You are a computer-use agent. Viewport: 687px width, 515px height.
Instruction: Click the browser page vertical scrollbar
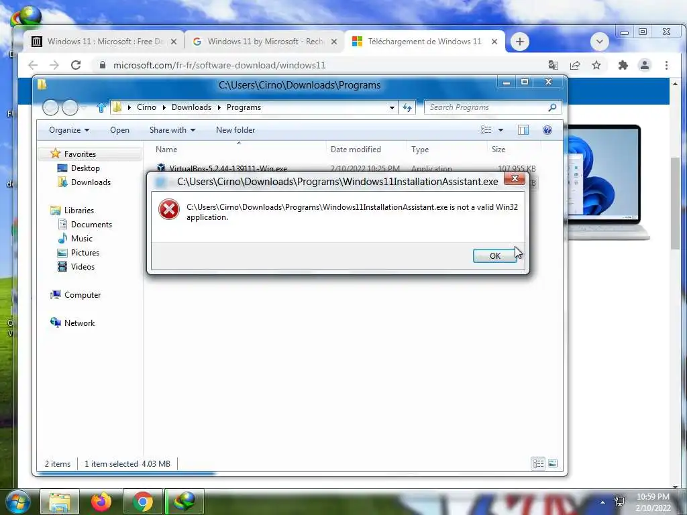click(675, 204)
